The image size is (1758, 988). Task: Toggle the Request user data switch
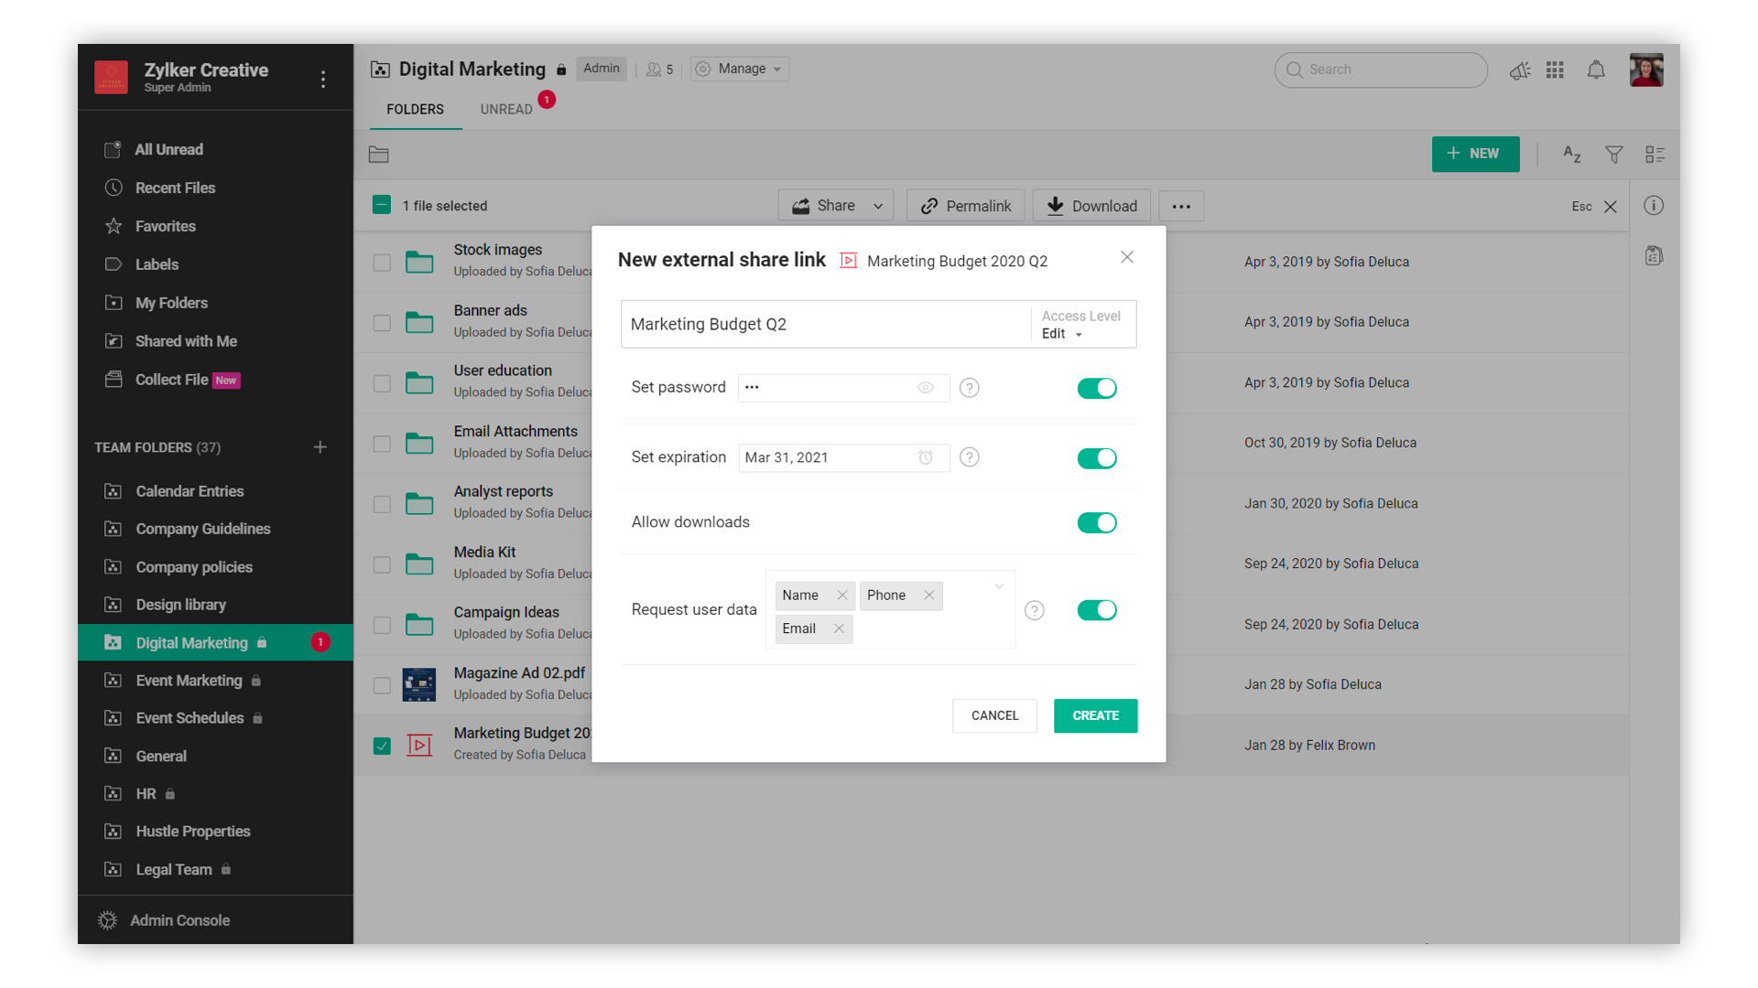pyautogui.click(x=1096, y=610)
